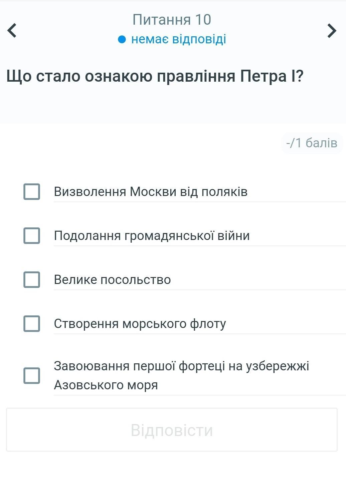Screen dimensions: 346x480
Task: Click the 'Подолання громадянської війни' answer text
Action: pyautogui.click(x=152, y=236)
